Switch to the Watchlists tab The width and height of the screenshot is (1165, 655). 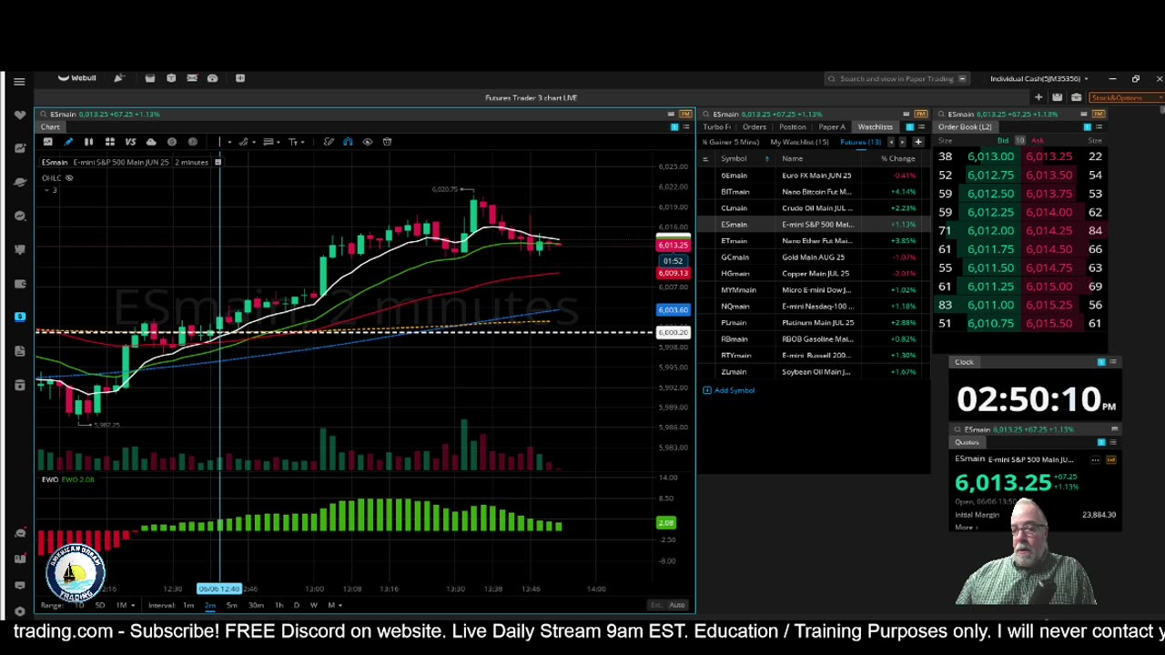[x=875, y=127]
